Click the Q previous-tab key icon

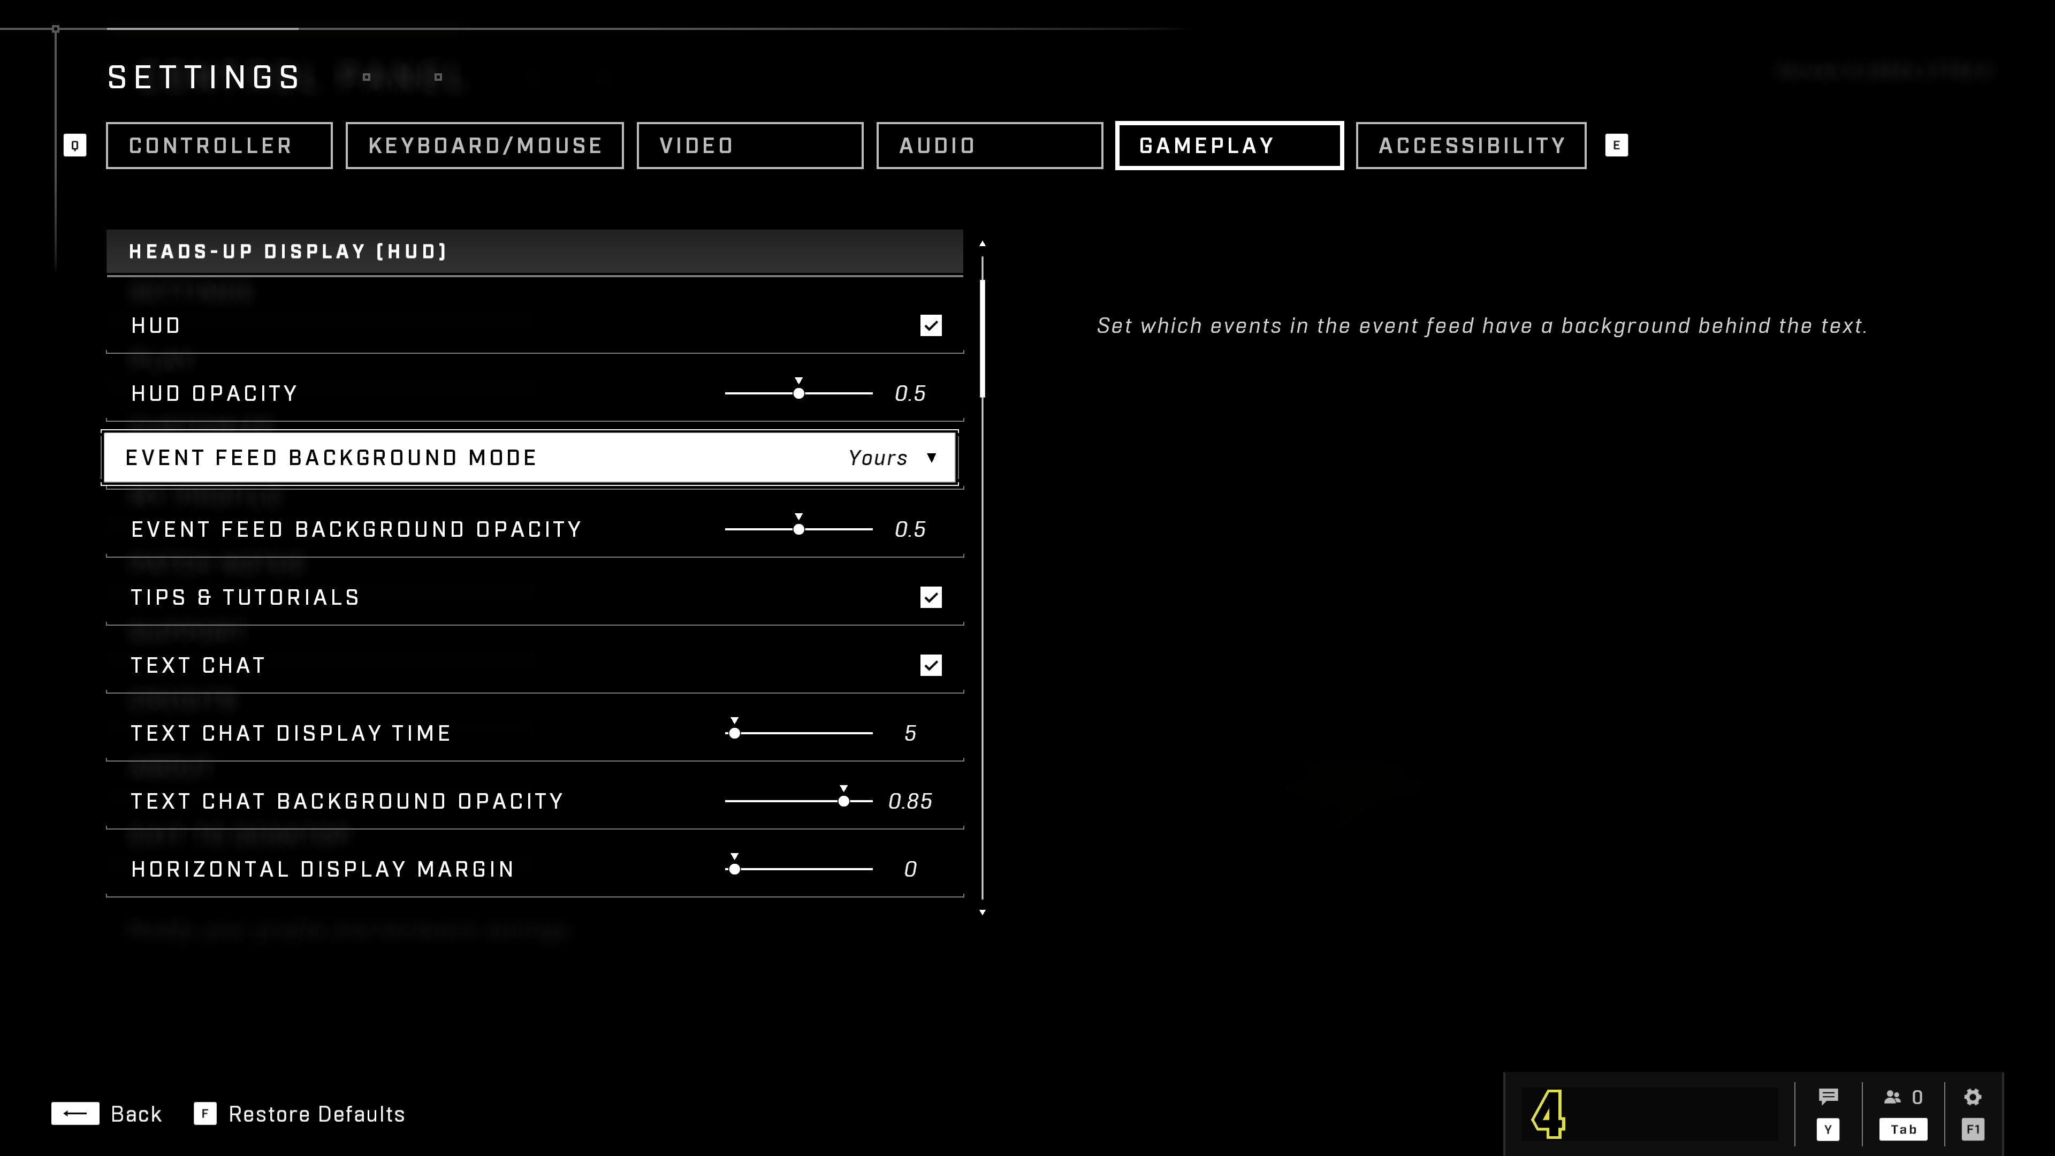point(75,145)
